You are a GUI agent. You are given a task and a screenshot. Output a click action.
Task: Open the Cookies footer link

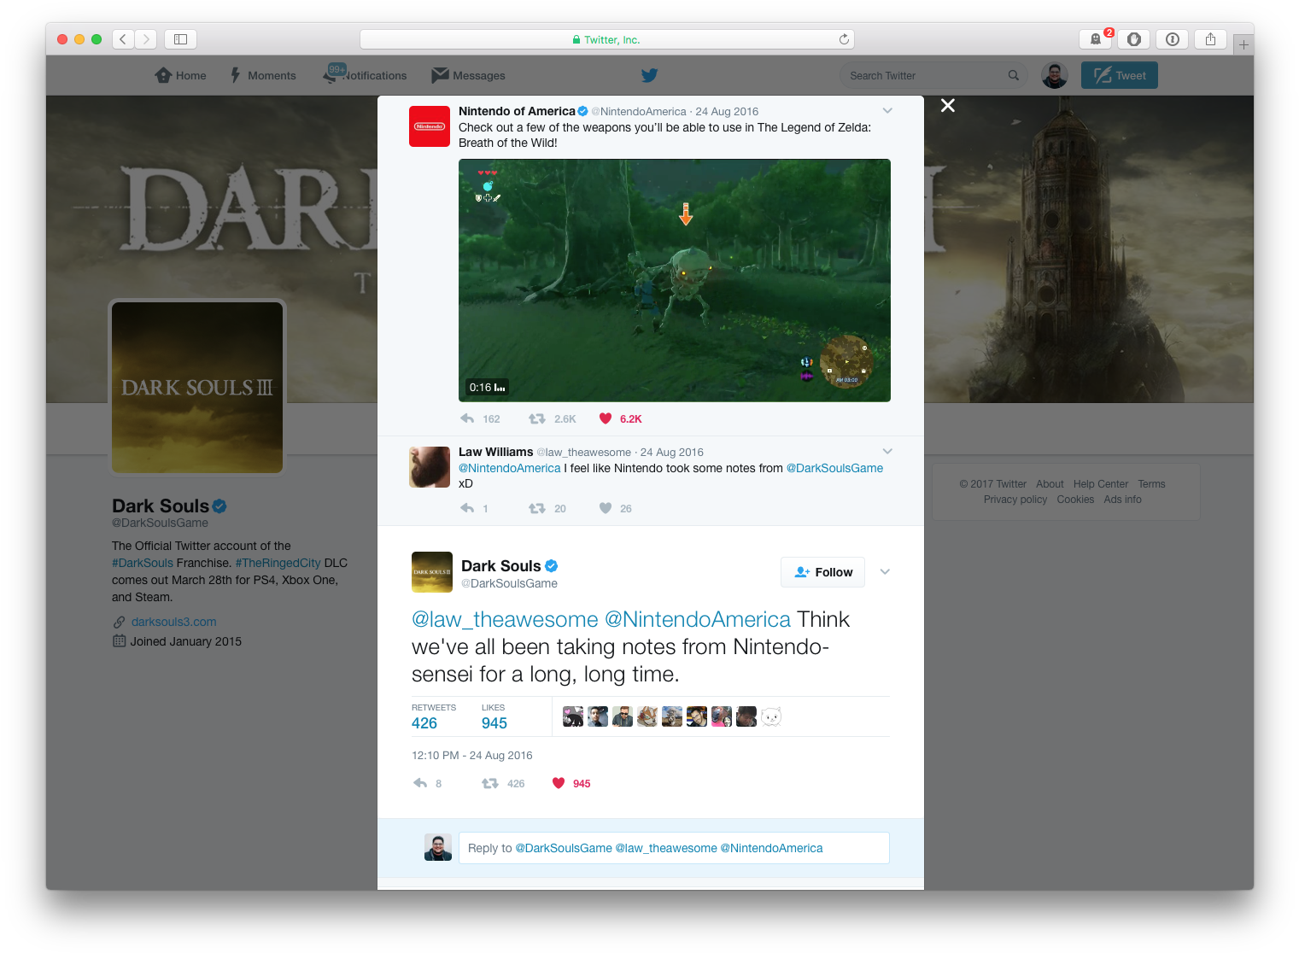click(x=1075, y=500)
